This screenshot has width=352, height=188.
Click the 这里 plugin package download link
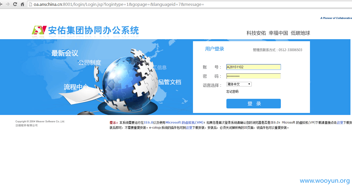(189, 128)
